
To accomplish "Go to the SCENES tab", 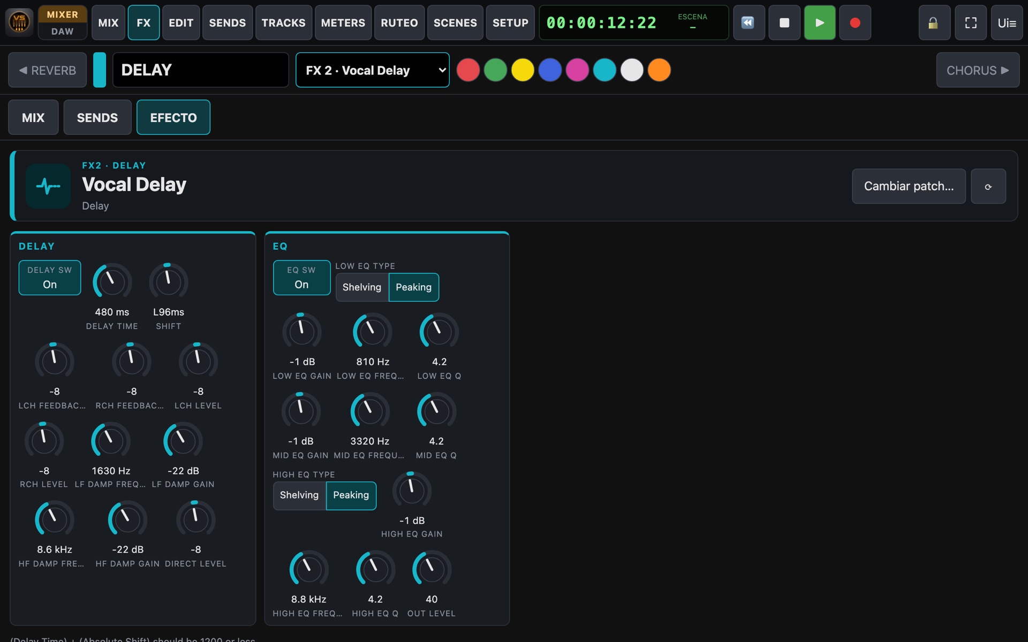I will click(x=455, y=22).
